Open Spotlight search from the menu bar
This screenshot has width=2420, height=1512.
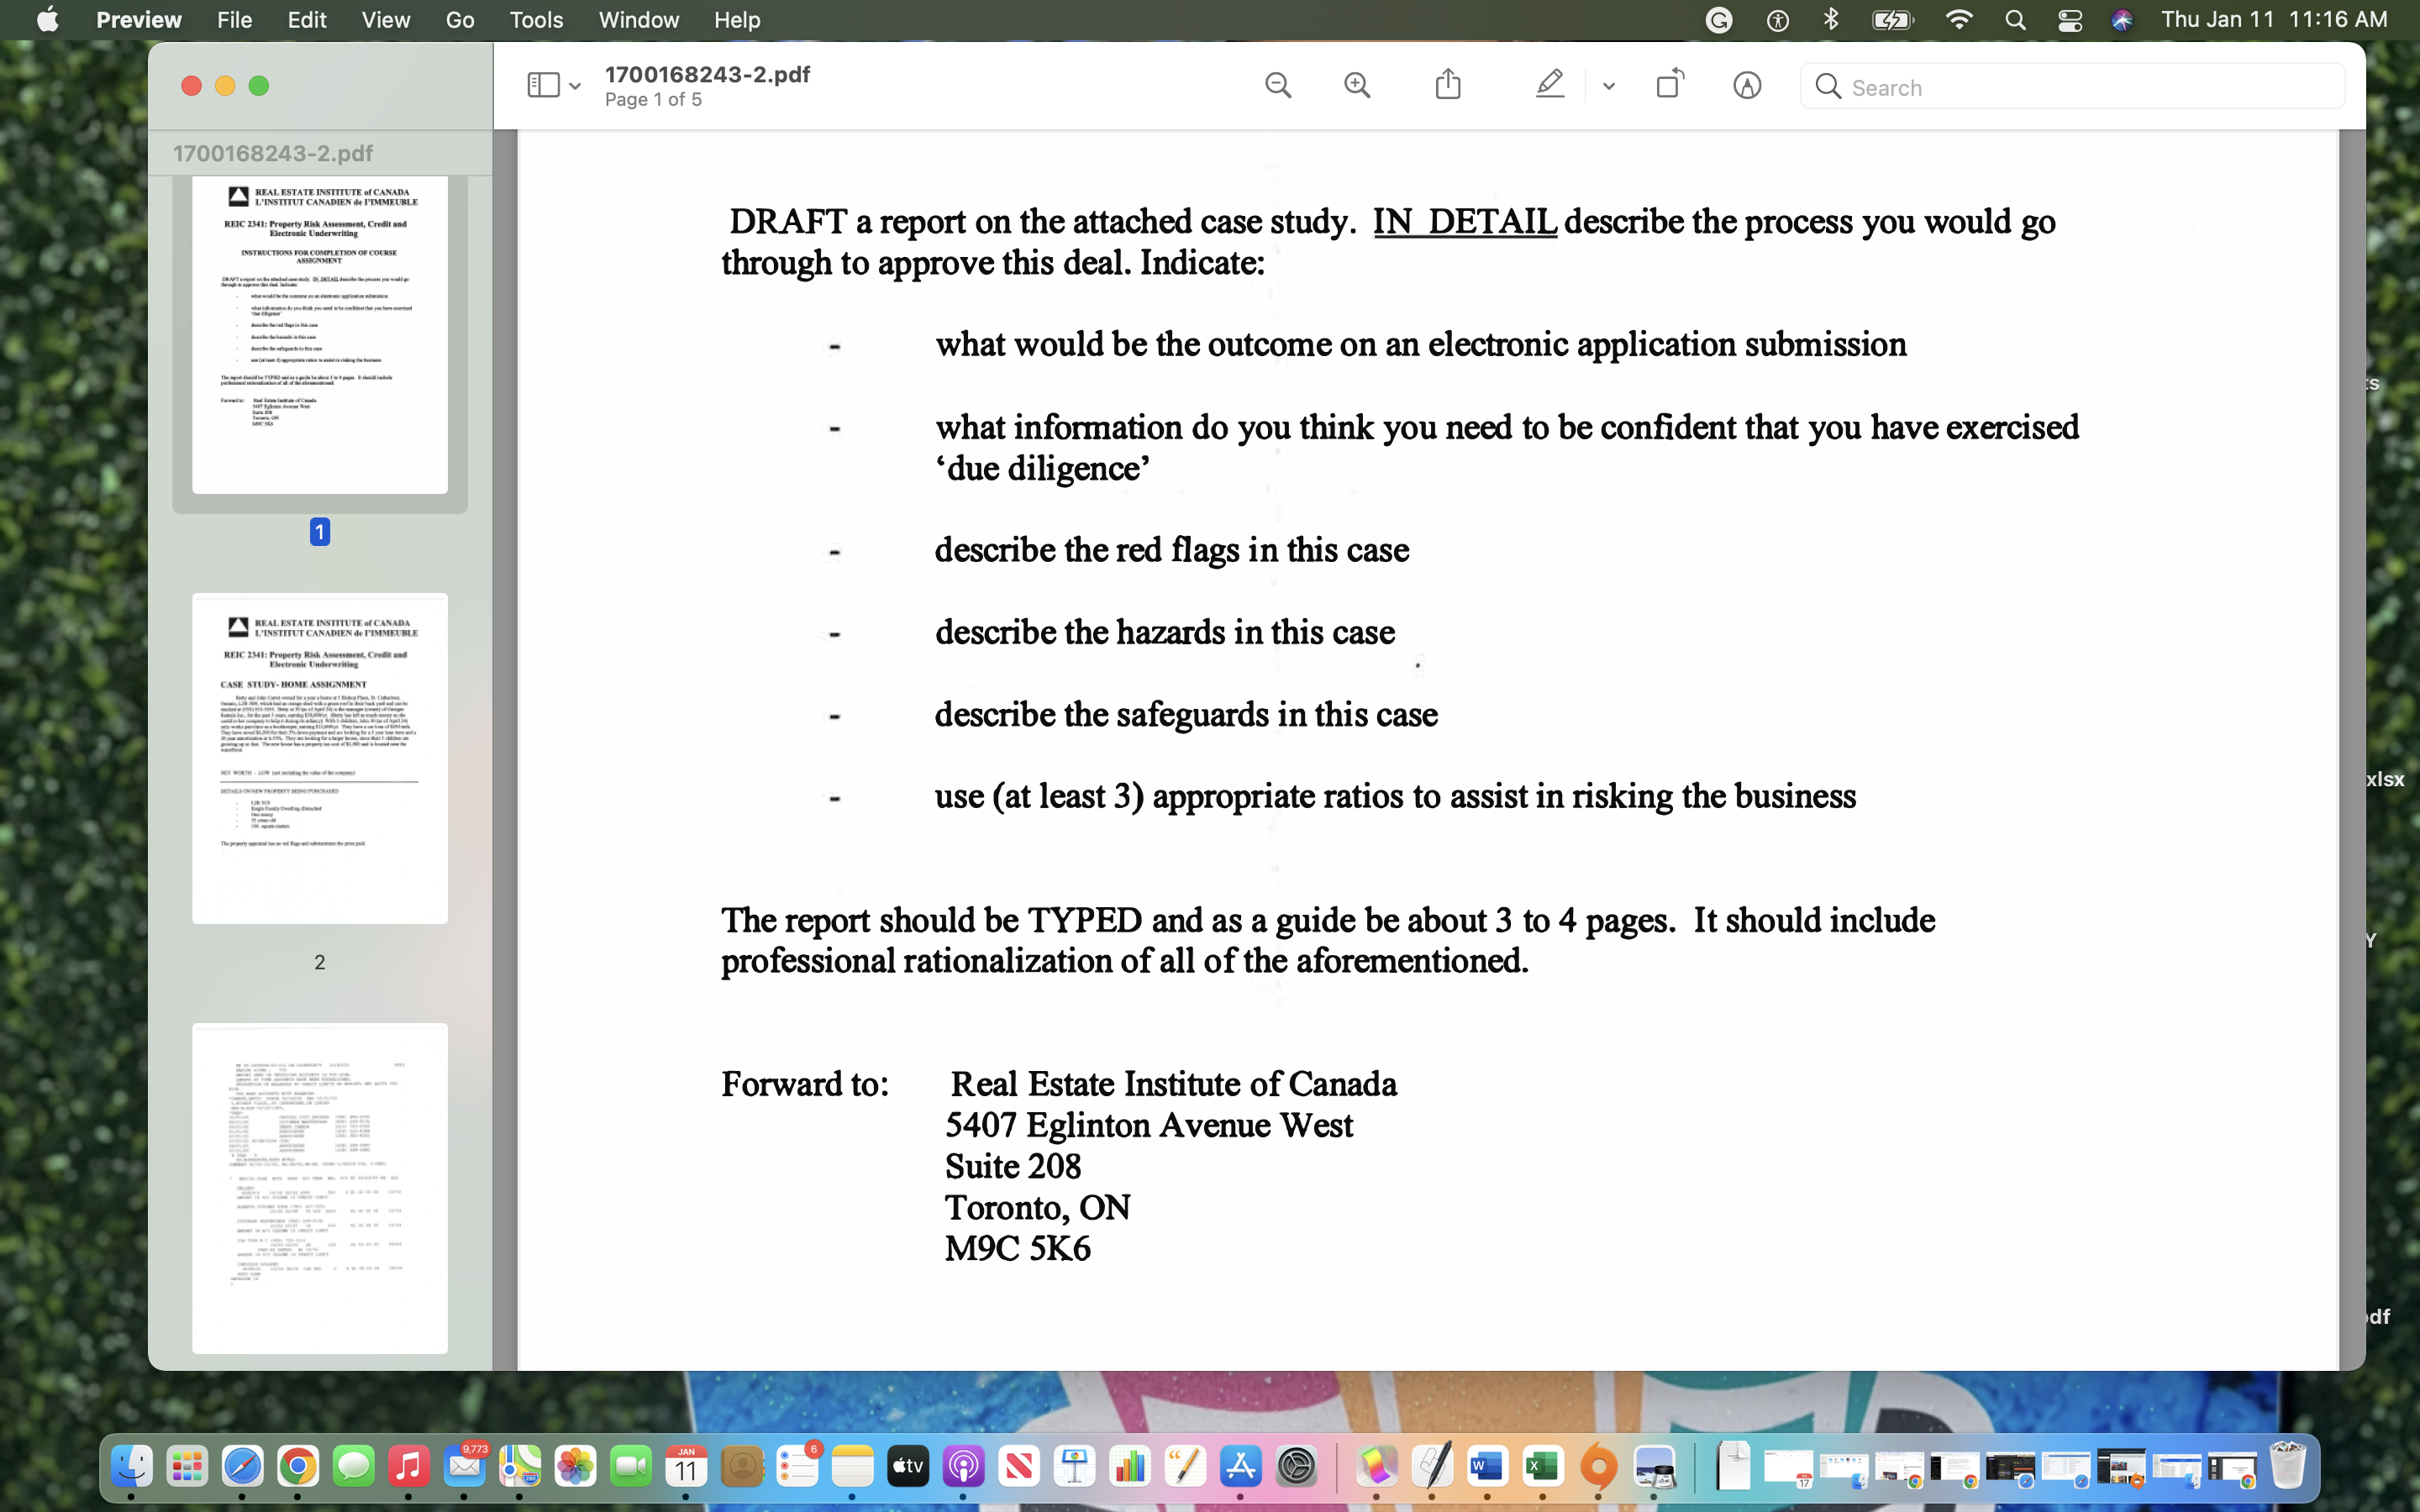pos(2015,19)
